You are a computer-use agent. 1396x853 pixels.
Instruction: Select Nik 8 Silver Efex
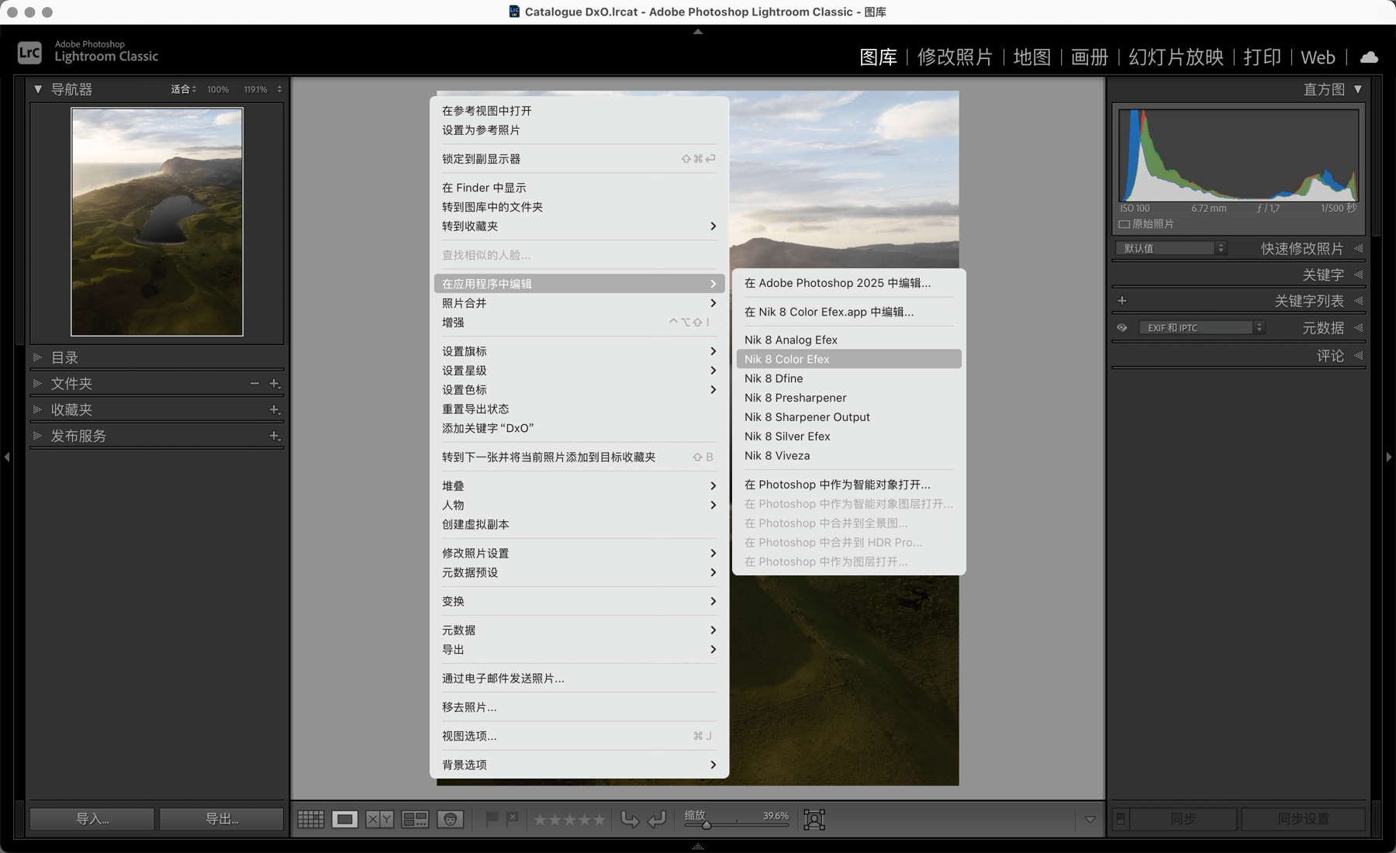pos(848,437)
